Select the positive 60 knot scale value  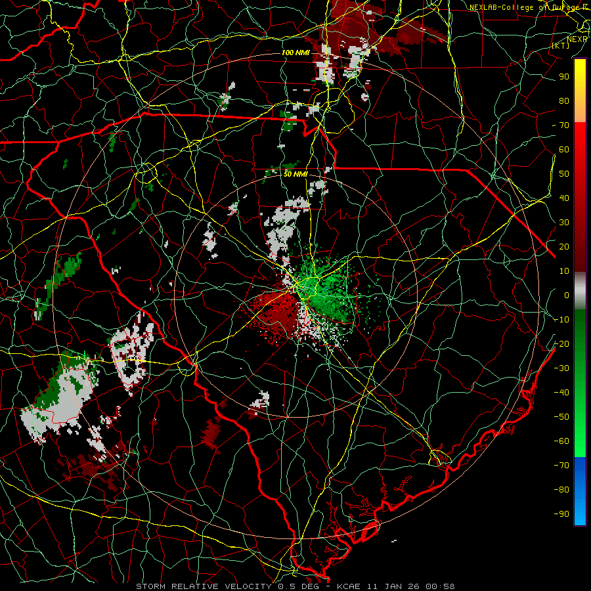[x=564, y=149]
